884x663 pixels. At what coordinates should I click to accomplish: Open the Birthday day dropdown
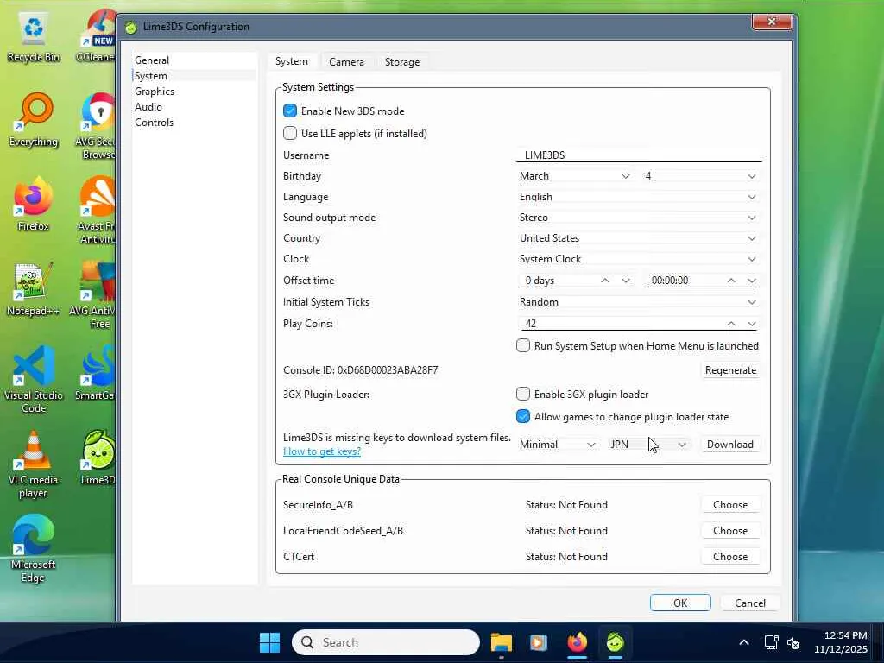[x=701, y=176]
